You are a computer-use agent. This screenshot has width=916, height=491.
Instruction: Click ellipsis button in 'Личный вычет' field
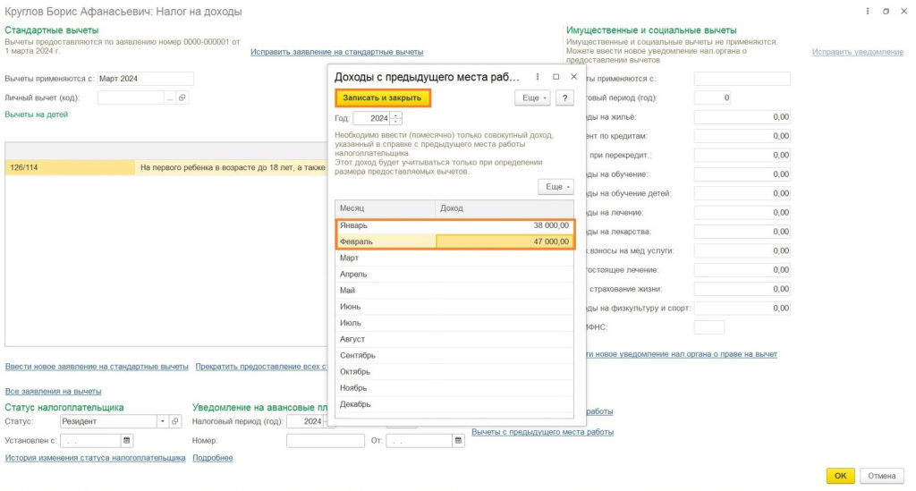(x=168, y=98)
